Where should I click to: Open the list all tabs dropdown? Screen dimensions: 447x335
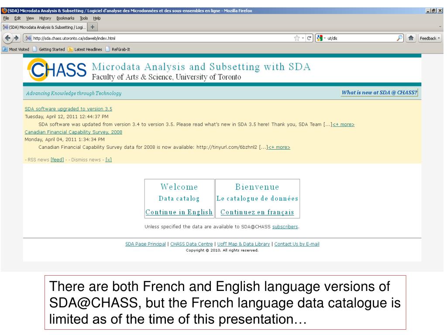point(440,27)
